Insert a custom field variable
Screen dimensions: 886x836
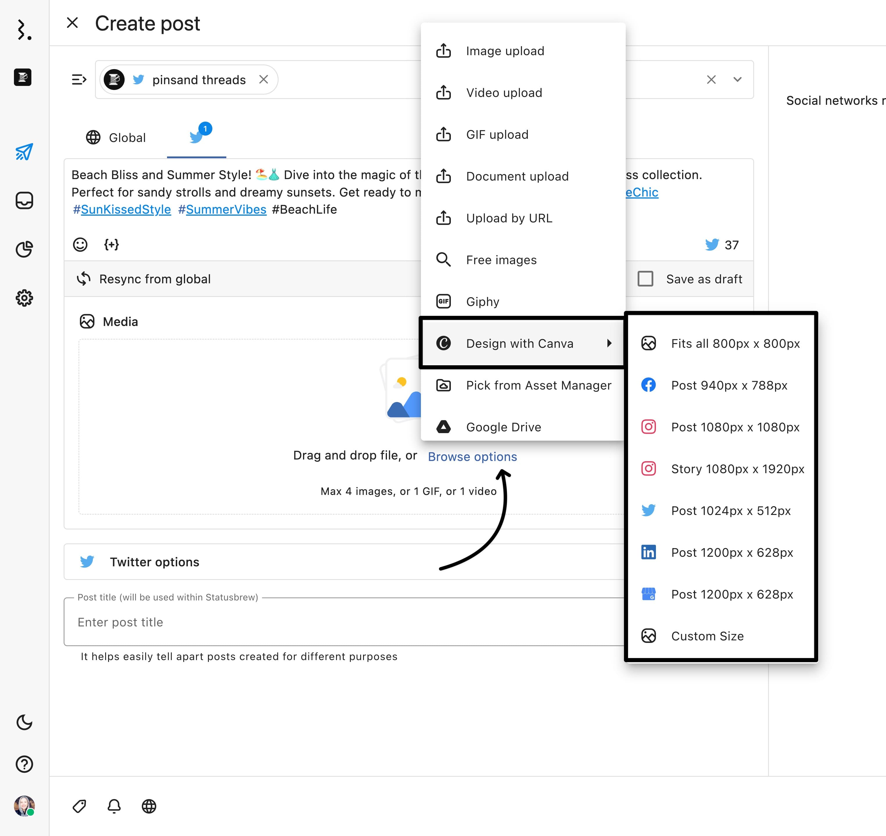(112, 245)
